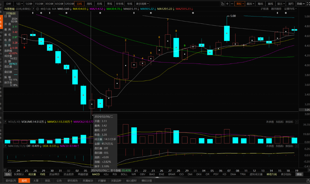Toggle the 日线 daily period
The image size is (310, 184).
coord(79,4)
